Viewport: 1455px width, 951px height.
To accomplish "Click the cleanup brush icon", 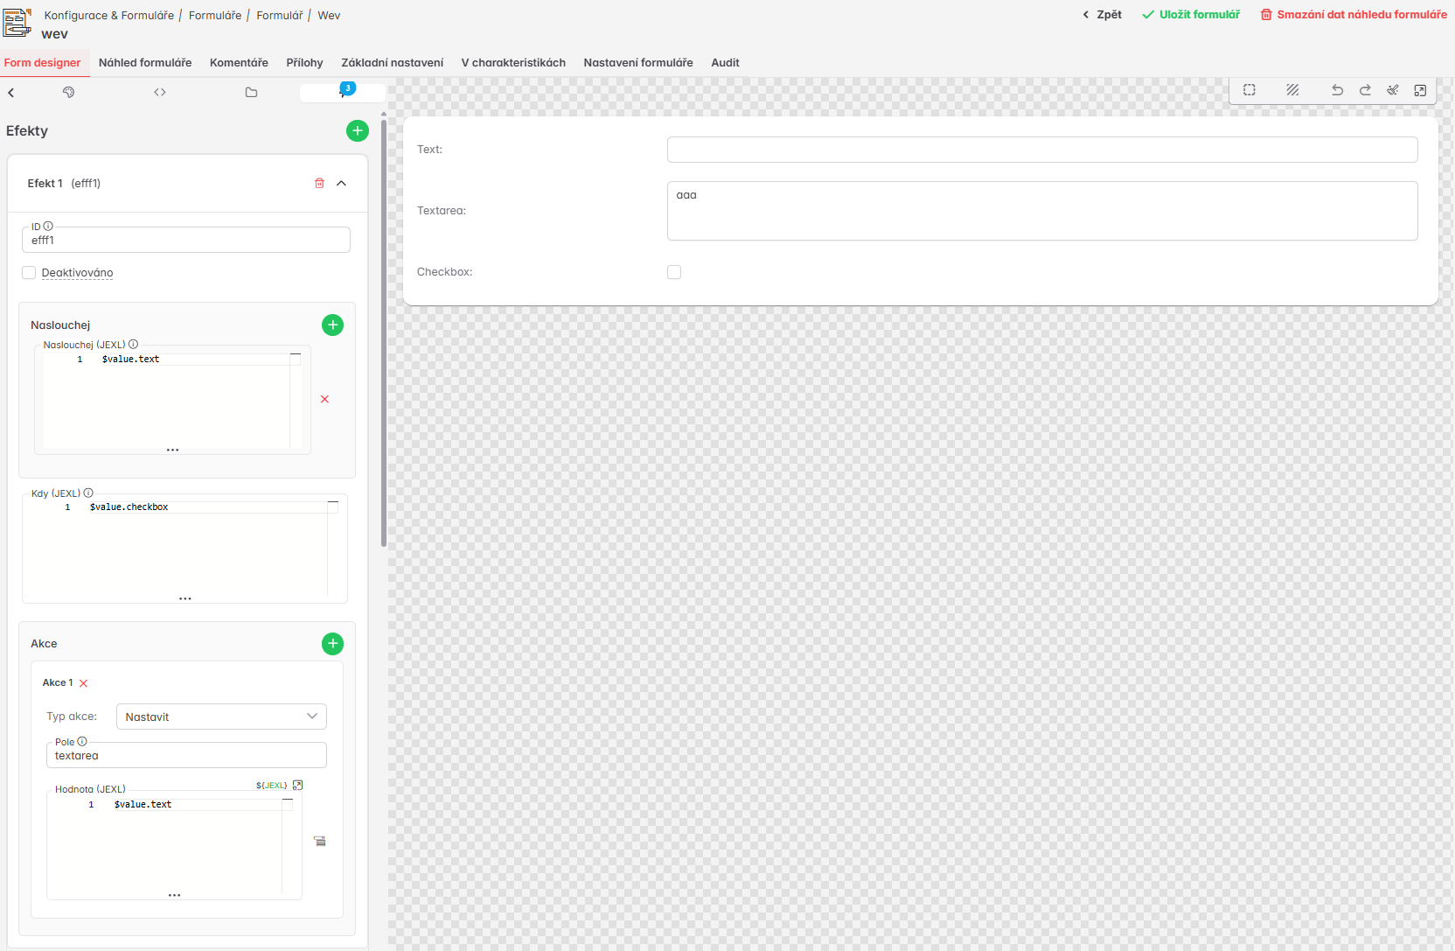I will coord(1393,90).
